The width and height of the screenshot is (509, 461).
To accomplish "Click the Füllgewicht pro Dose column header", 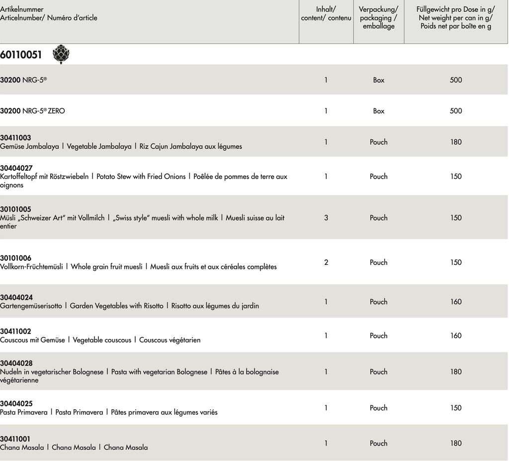I will click(456, 18).
